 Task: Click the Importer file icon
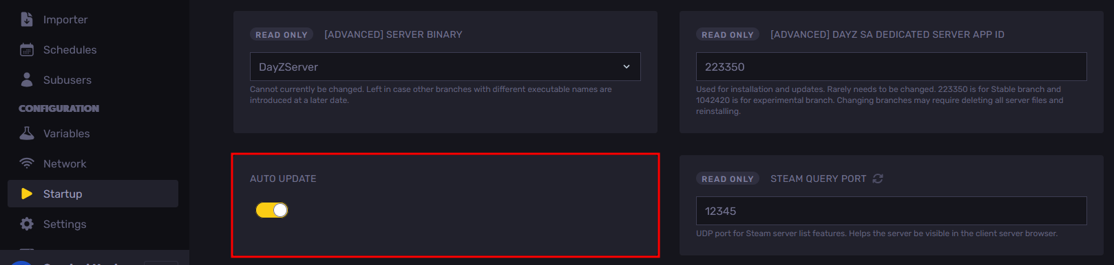(x=27, y=19)
